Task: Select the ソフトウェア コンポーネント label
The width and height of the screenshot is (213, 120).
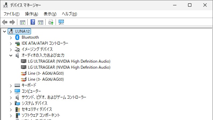Action: click(41, 115)
